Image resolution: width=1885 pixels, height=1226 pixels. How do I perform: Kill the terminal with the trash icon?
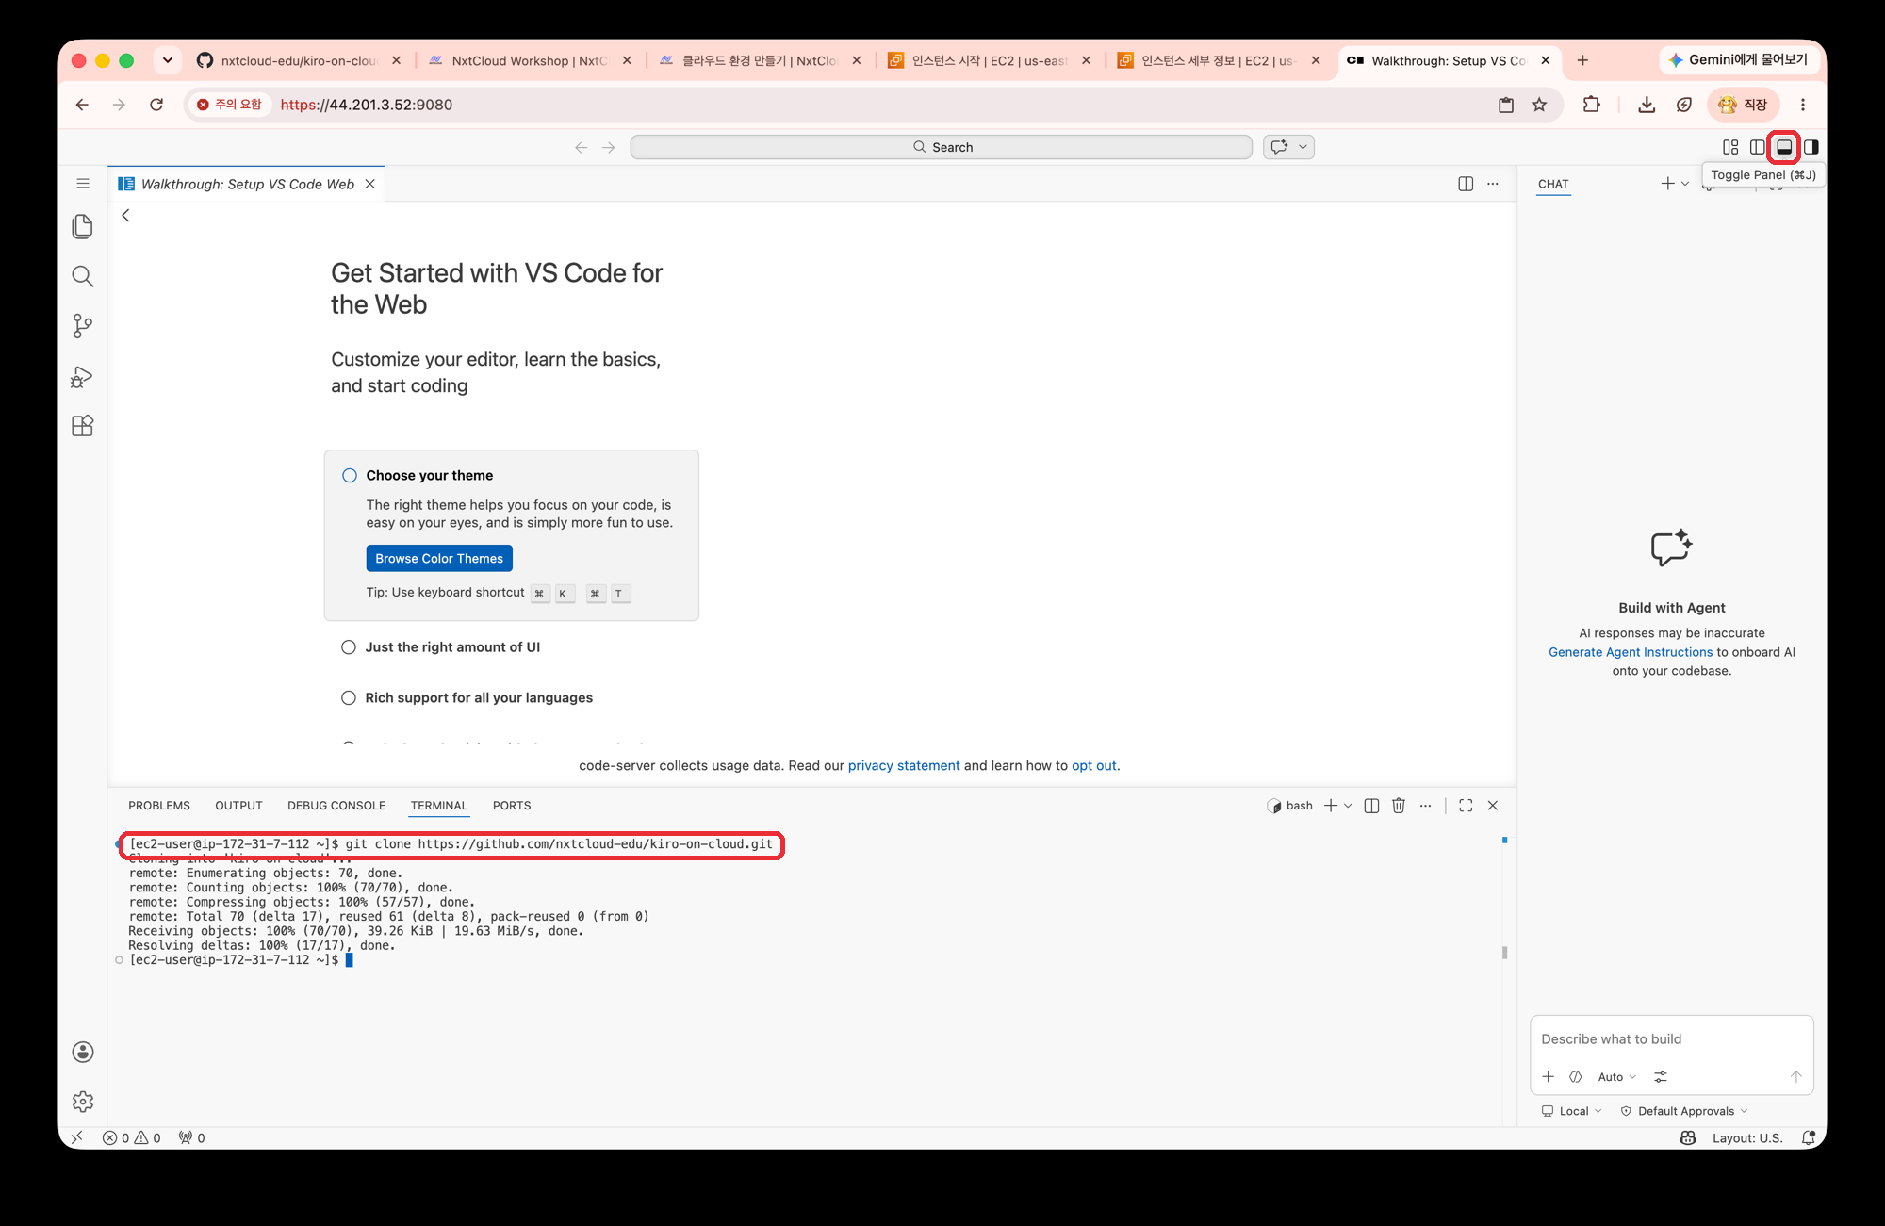coord(1399,806)
